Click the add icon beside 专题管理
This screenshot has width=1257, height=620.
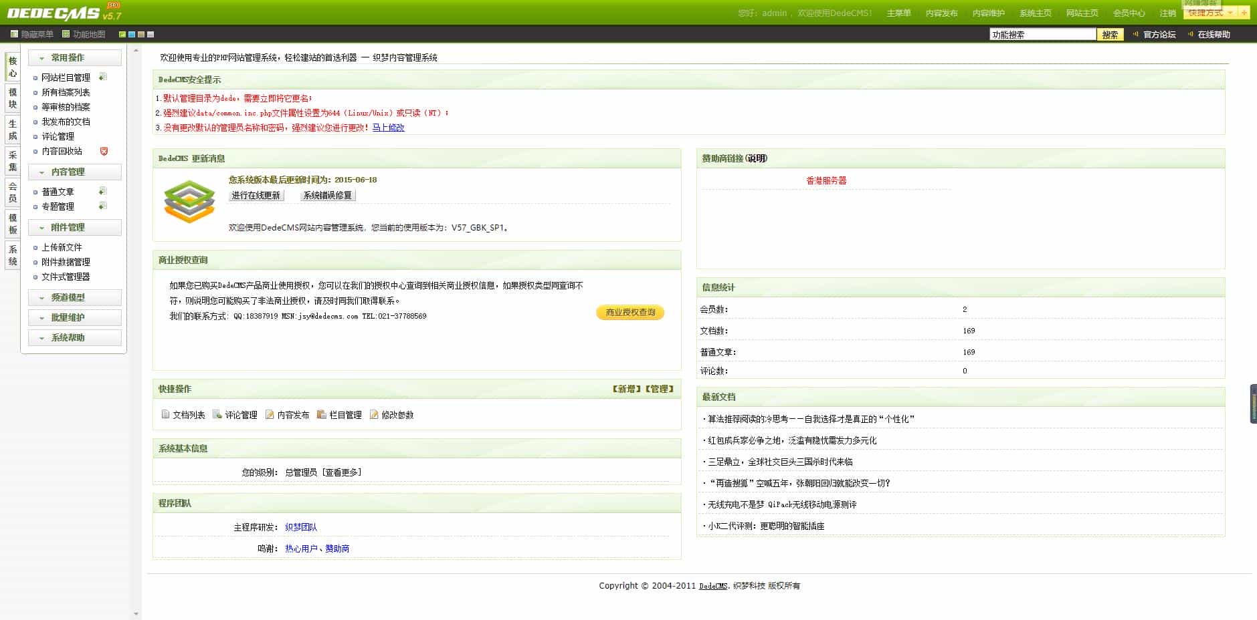click(103, 206)
